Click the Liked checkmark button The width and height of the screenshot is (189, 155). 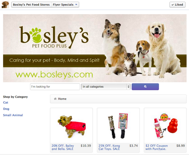pyautogui.click(x=177, y=5)
